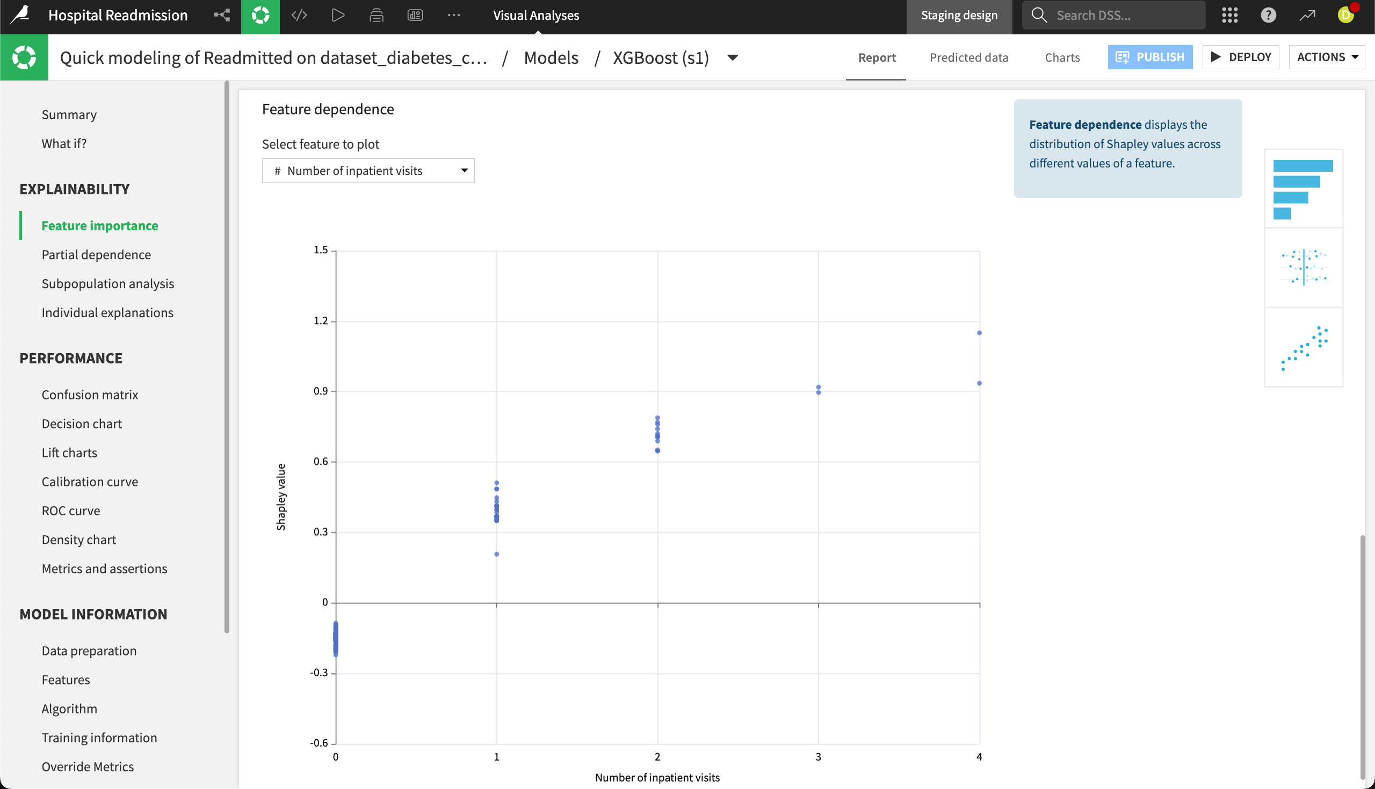Select the scatter plot dependence view
Viewport: 1375px width, 789px height.
1304,347
